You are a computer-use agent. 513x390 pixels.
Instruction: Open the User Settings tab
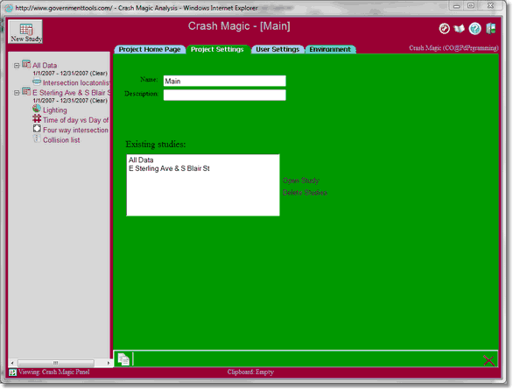pyautogui.click(x=278, y=49)
